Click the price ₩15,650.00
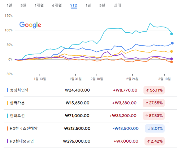This screenshot has height=153, width=186. [78, 103]
